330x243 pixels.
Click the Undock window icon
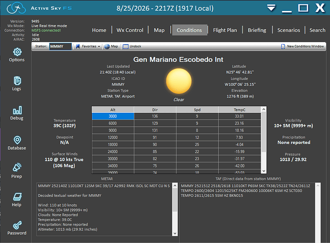pos(125,46)
